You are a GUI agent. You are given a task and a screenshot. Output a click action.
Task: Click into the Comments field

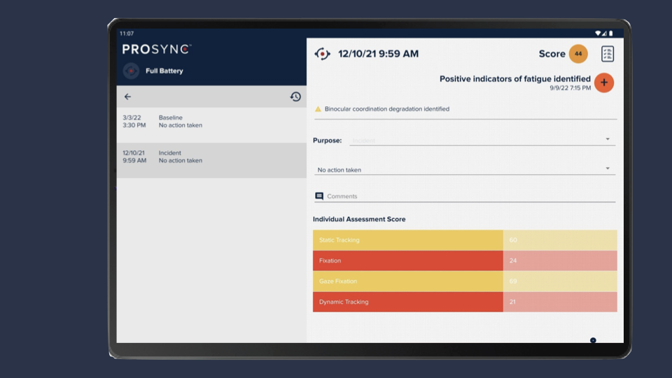(465, 196)
